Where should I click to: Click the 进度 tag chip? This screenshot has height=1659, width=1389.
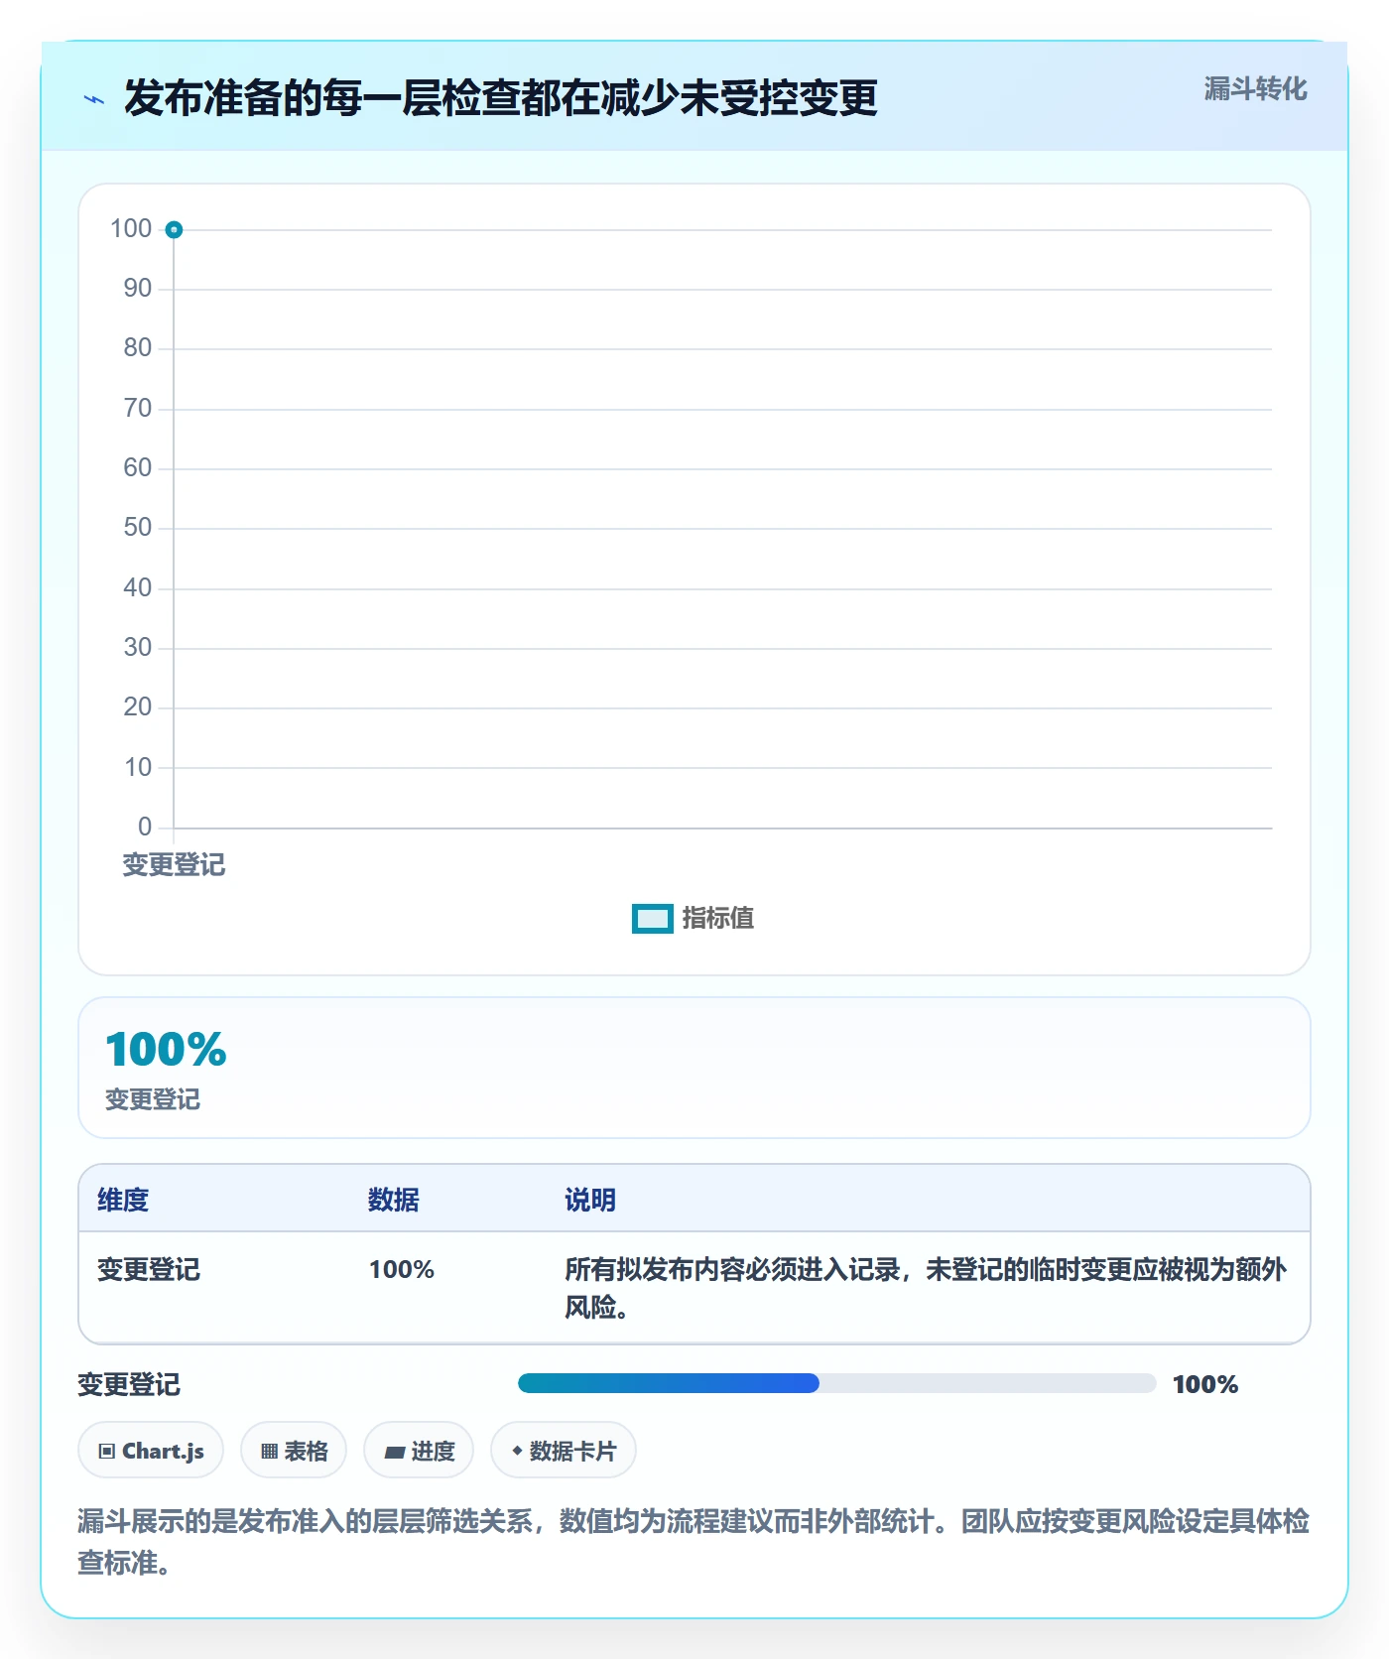(x=419, y=1451)
